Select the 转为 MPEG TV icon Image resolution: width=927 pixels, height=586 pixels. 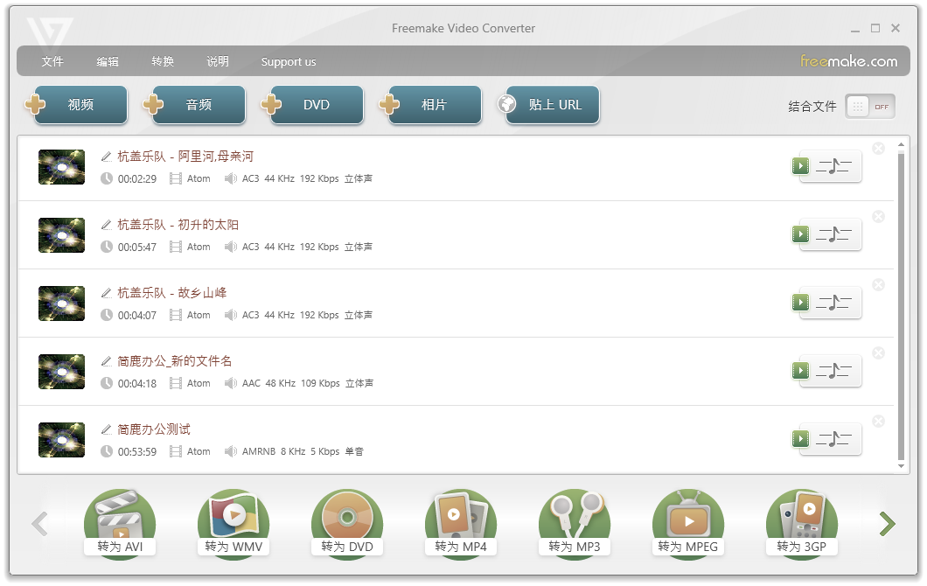pyautogui.click(x=688, y=520)
